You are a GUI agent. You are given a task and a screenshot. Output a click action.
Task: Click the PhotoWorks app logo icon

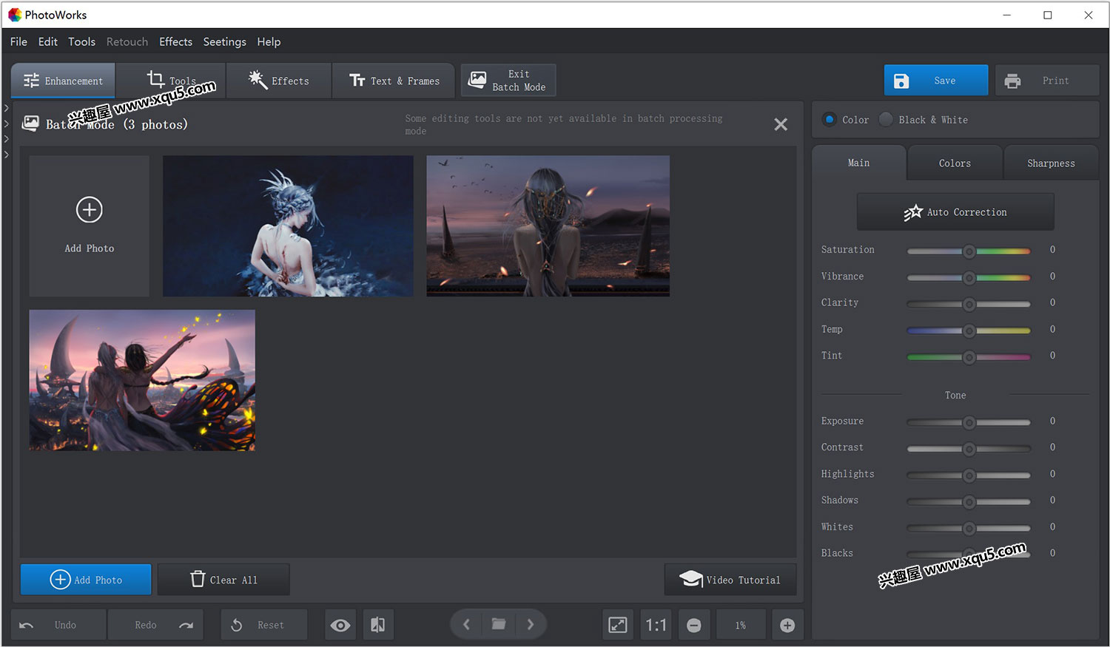14,15
